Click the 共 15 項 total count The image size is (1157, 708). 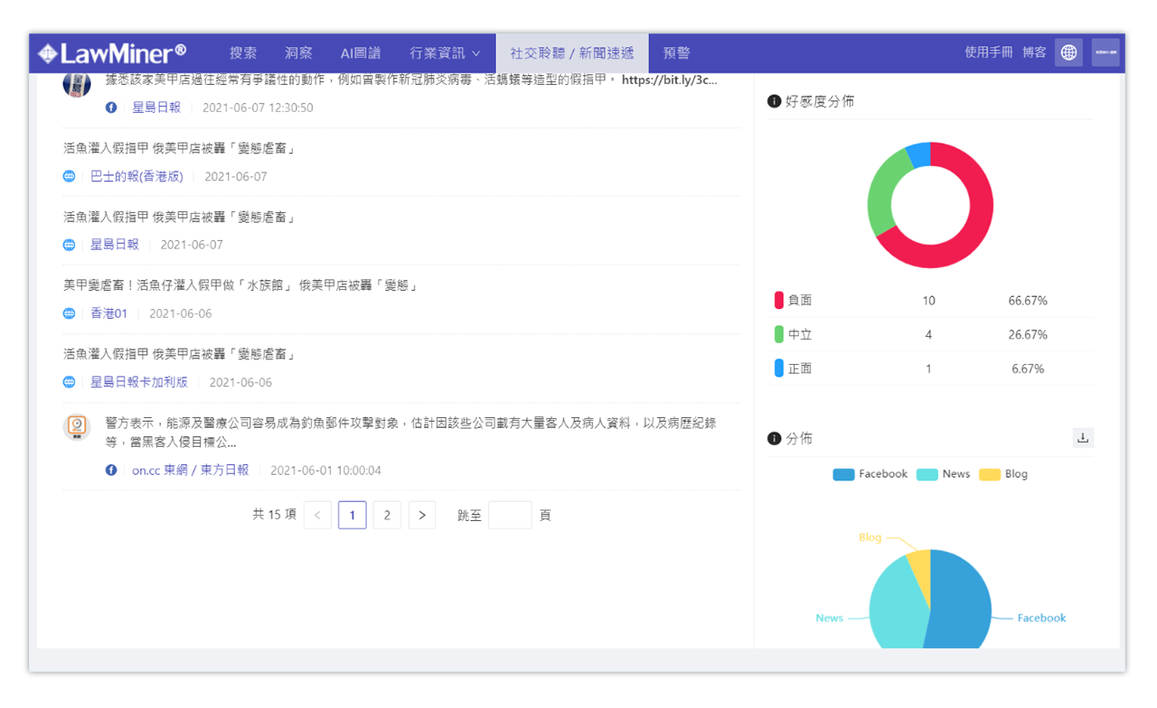tap(274, 515)
